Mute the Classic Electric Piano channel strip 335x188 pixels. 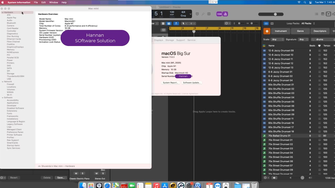tap(76, 173)
